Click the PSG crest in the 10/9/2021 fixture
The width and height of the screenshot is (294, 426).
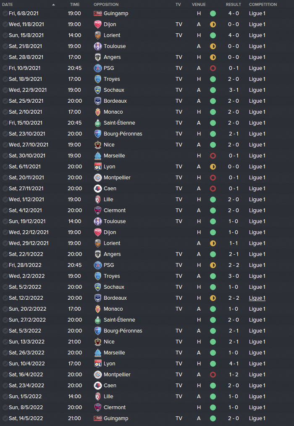[97, 68]
